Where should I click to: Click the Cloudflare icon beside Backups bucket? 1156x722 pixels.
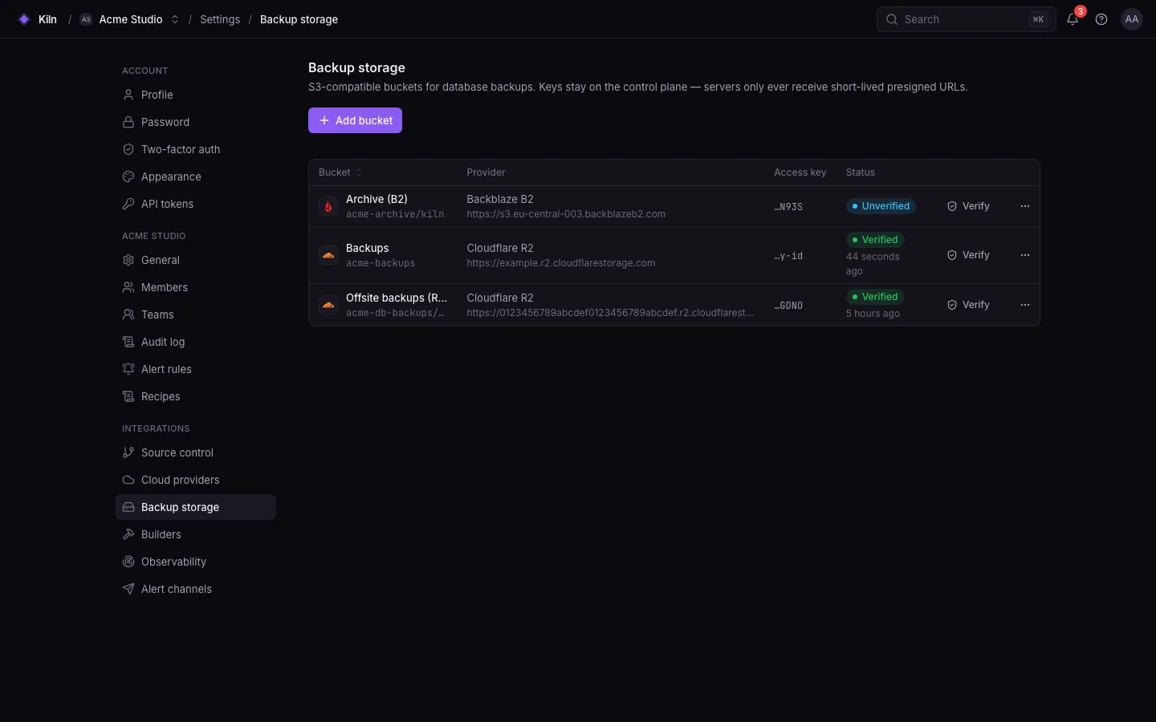[x=328, y=255]
